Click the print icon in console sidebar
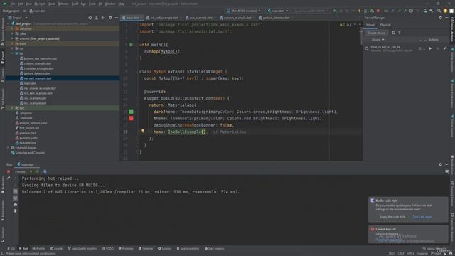 pos(16,204)
